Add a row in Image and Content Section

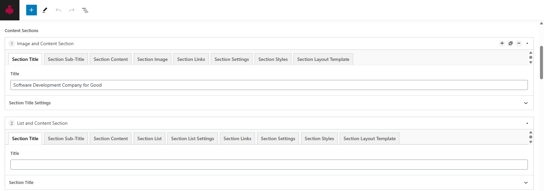click(502, 43)
